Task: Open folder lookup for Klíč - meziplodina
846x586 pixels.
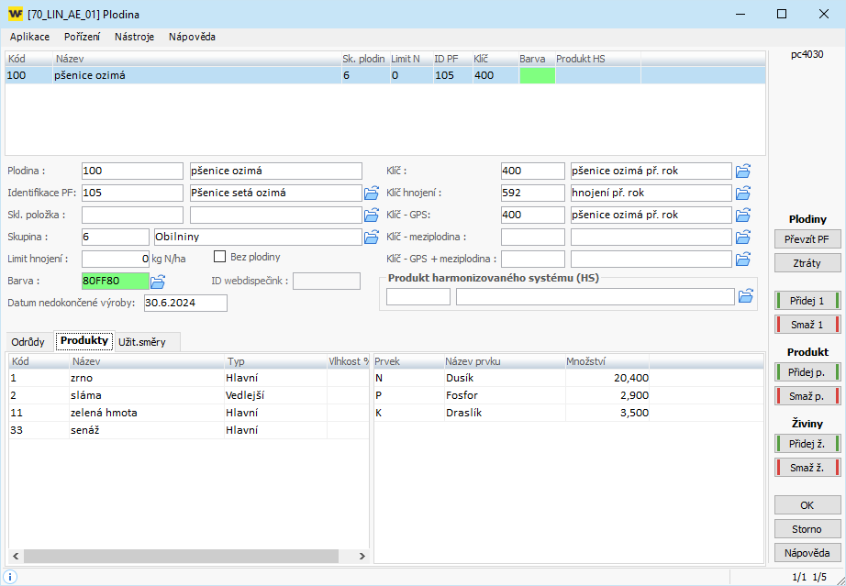Action: pos(743,238)
